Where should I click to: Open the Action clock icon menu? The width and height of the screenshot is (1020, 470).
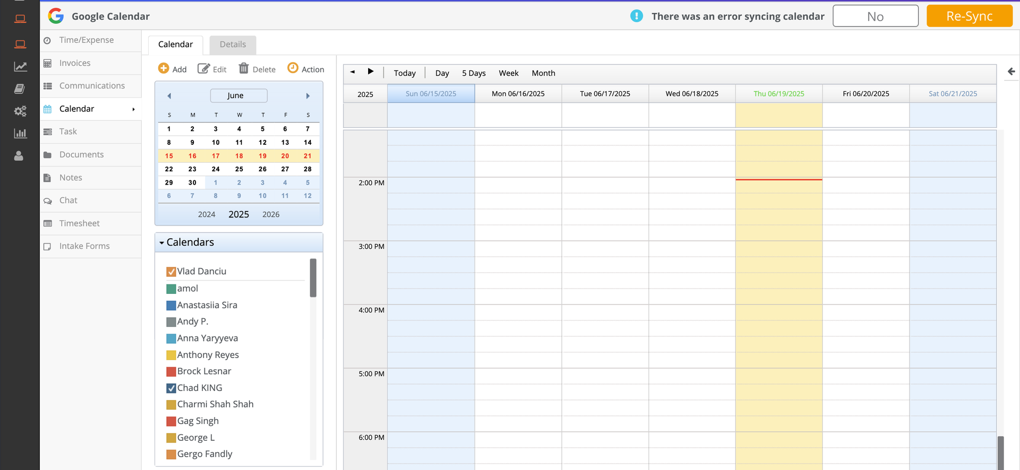pos(293,68)
